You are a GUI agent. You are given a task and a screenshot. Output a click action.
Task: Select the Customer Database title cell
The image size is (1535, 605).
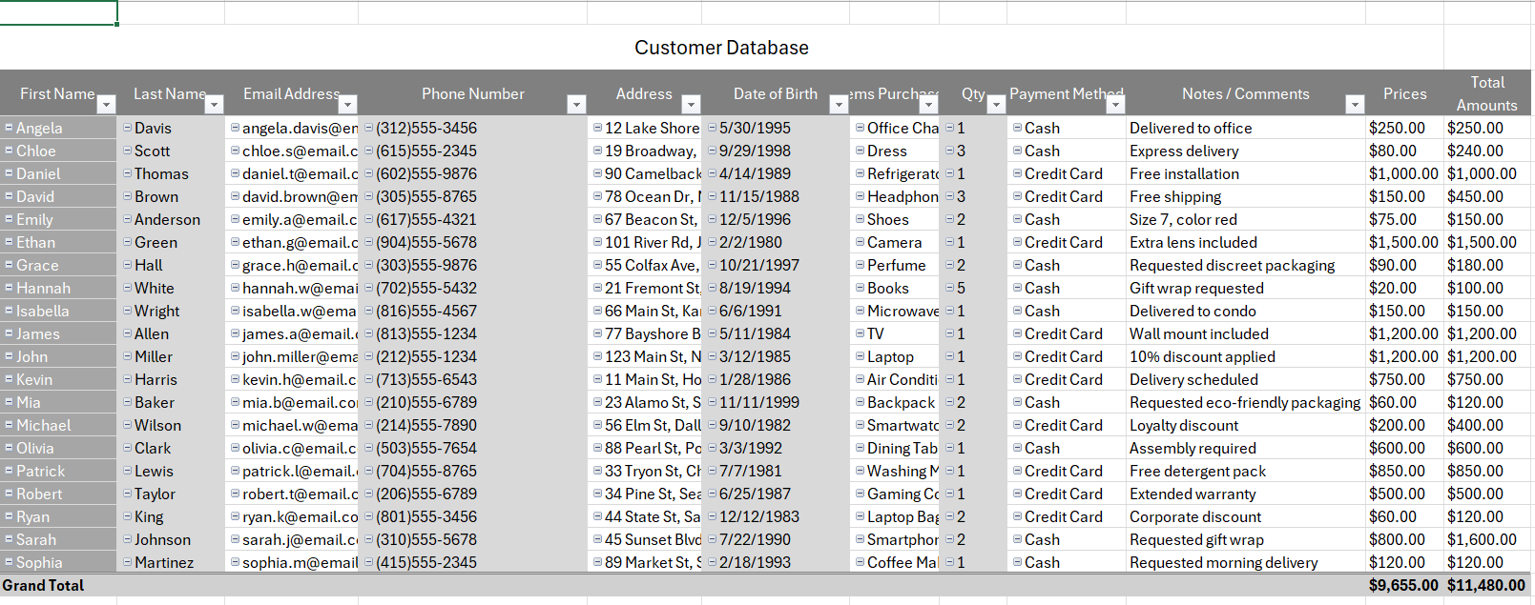tap(721, 47)
